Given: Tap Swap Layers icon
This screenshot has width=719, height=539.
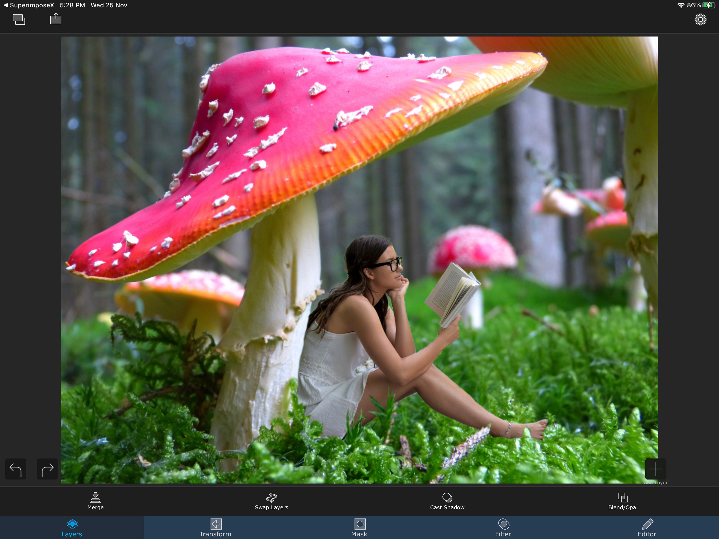Looking at the screenshot, I should point(271,501).
